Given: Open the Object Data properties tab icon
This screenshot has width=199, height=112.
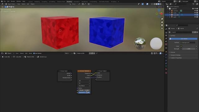Looking at the screenshot, I should pos(166,66).
